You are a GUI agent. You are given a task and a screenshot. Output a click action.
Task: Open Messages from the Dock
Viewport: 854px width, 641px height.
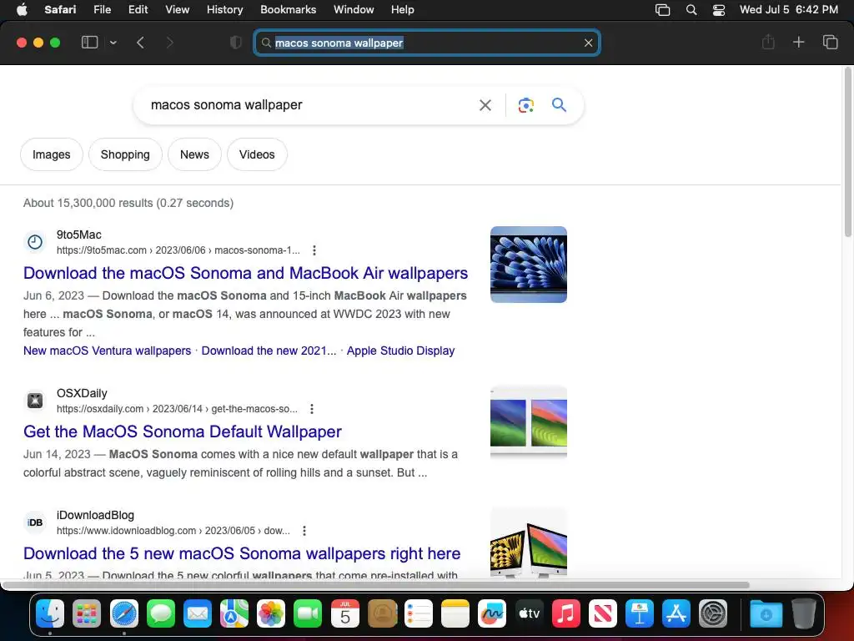(x=161, y=613)
